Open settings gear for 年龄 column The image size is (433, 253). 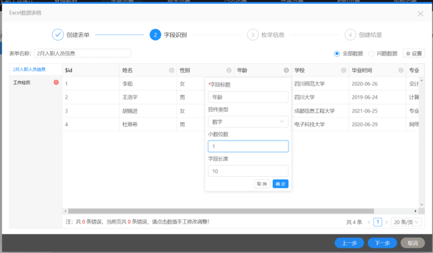point(287,70)
